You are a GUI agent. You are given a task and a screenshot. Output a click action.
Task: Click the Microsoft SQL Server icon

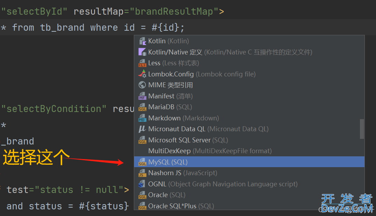143,140
